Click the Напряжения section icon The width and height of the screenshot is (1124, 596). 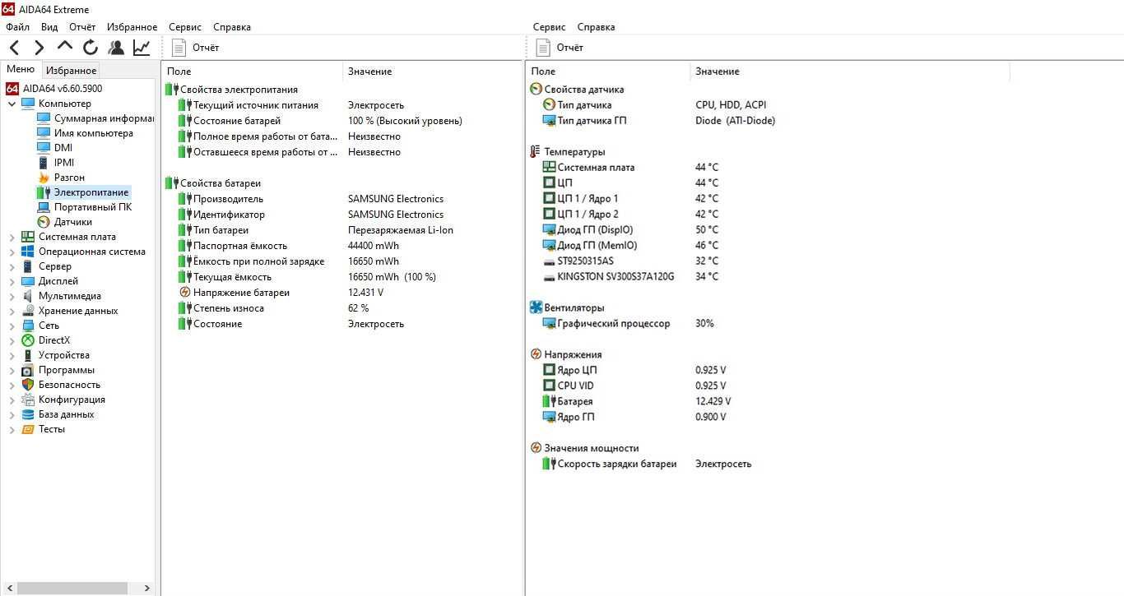coord(536,355)
